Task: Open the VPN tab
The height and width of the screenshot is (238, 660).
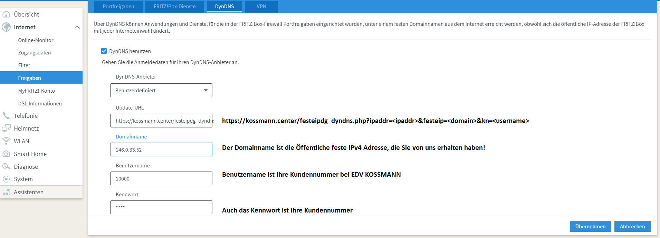Action: pyautogui.click(x=261, y=7)
